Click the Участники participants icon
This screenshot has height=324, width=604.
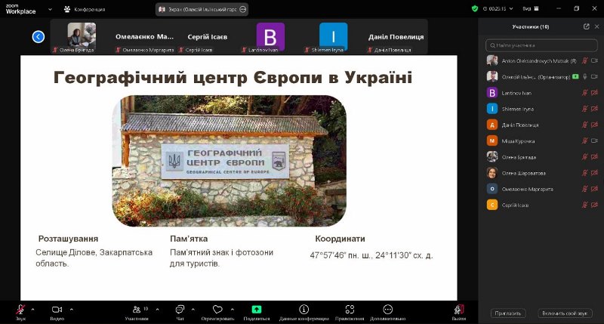(x=137, y=310)
